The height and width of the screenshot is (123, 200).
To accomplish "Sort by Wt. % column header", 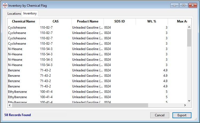I will (x=152, y=21).
